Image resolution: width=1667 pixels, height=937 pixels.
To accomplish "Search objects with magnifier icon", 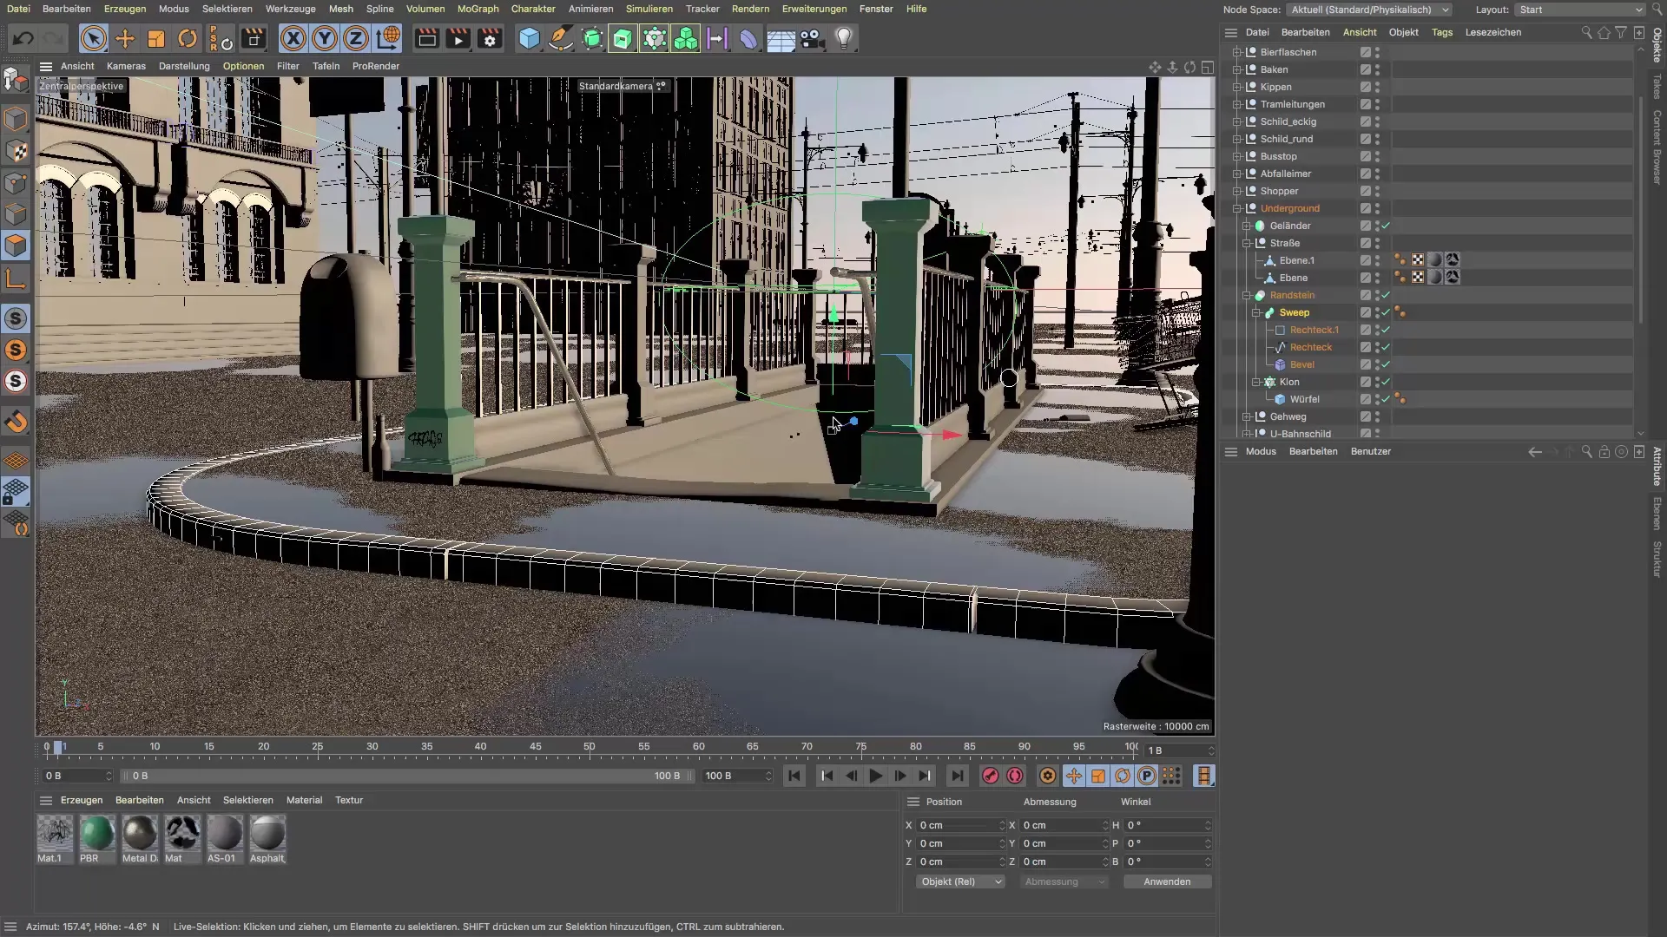I will (x=1586, y=32).
